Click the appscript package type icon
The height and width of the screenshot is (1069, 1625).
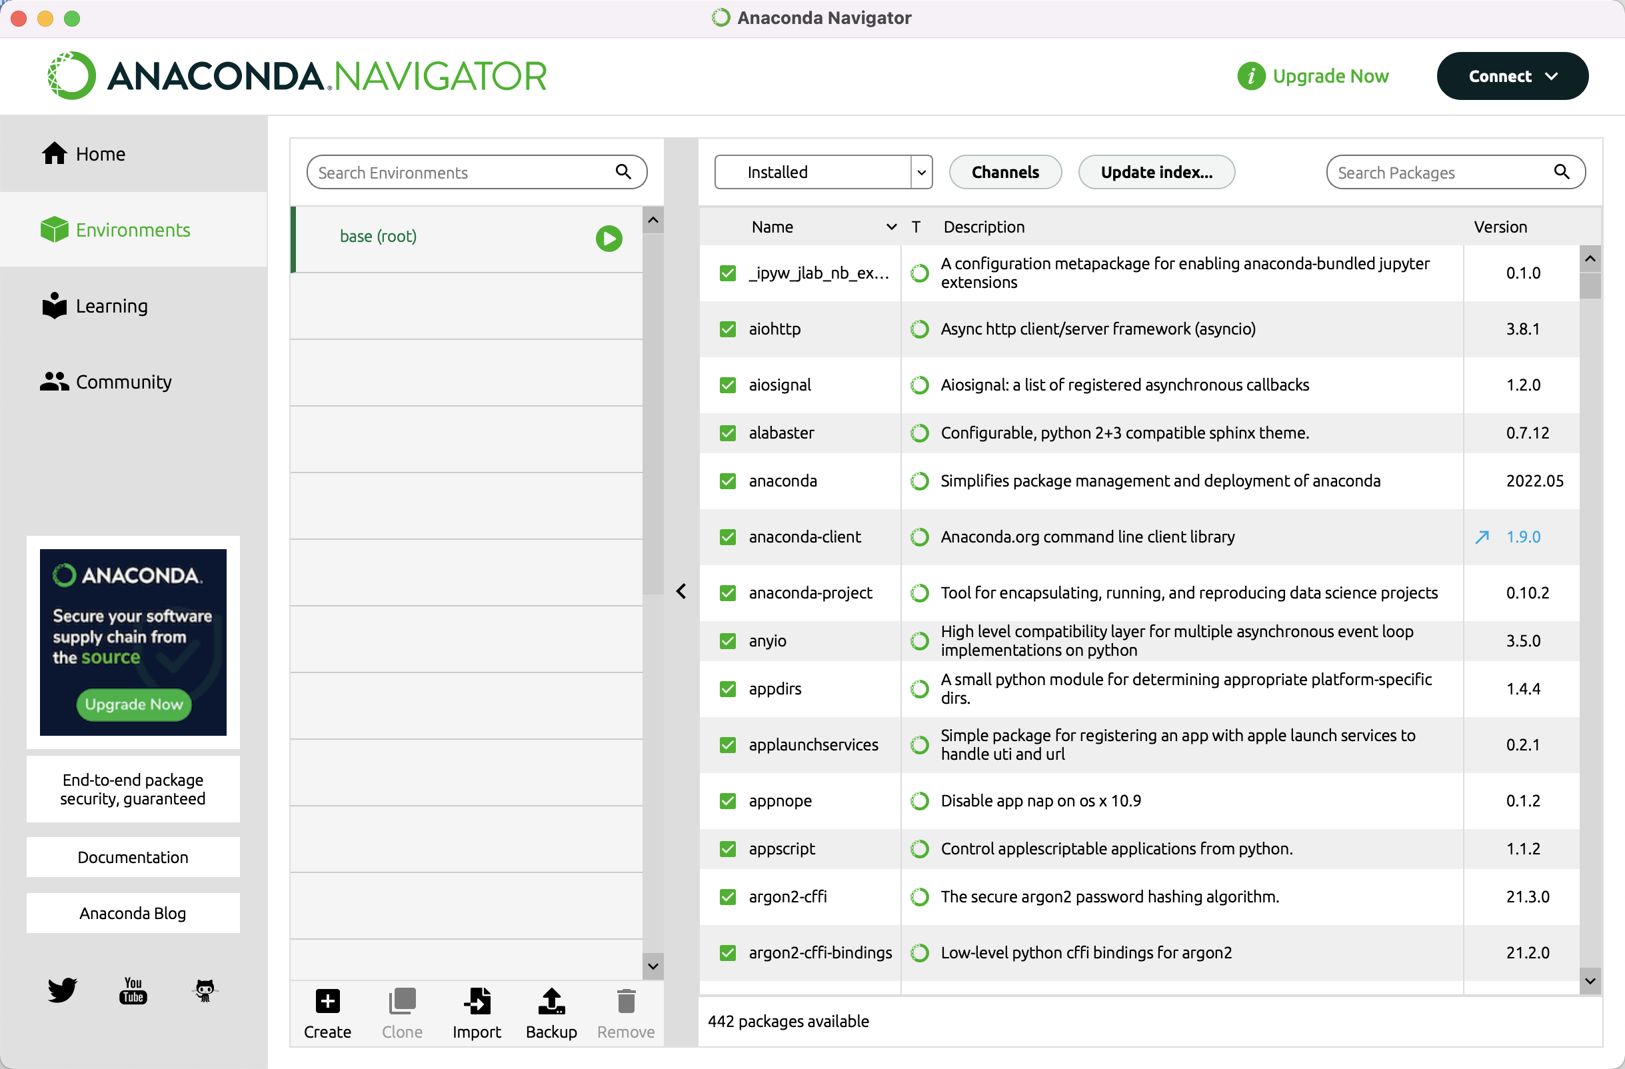pyautogui.click(x=920, y=848)
